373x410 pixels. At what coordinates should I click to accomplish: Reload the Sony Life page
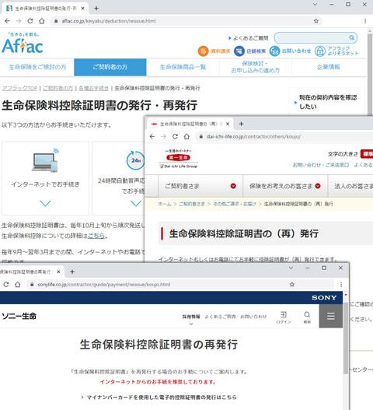6,285
